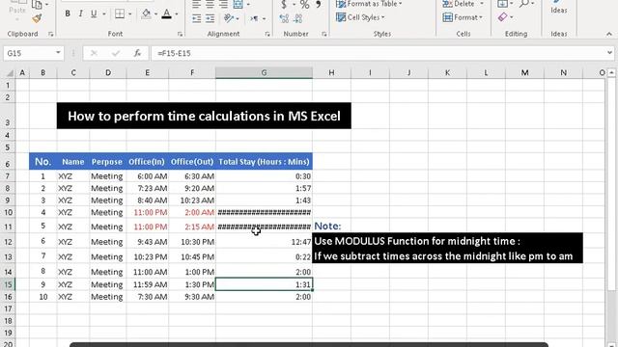The width and height of the screenshot is (618, 347).
Task: Open Font settings dialog launcher
Action: coord(181,35)
